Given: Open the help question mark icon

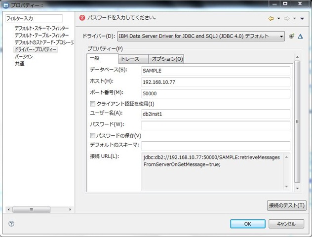Looking at the screenshot, I should click(x=11, y=223).
